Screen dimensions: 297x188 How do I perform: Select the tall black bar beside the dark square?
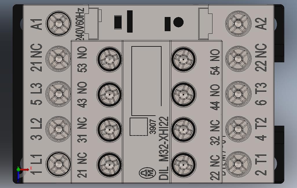coord(130,21)
